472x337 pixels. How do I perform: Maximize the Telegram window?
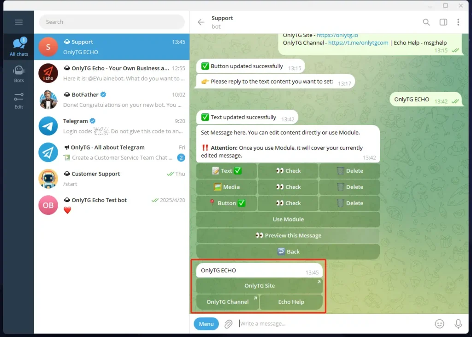point(446,6)
